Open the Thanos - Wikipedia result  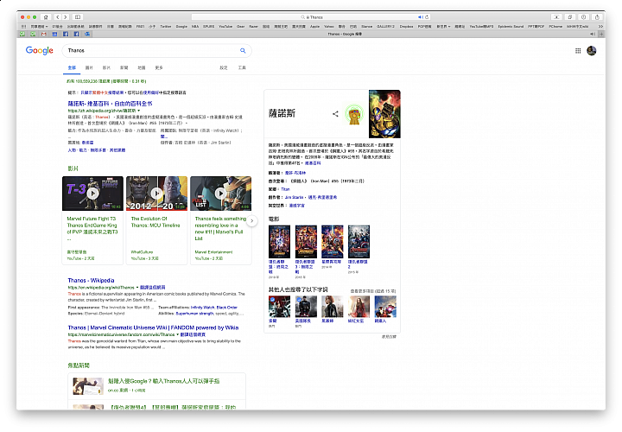tap(91, 281)
